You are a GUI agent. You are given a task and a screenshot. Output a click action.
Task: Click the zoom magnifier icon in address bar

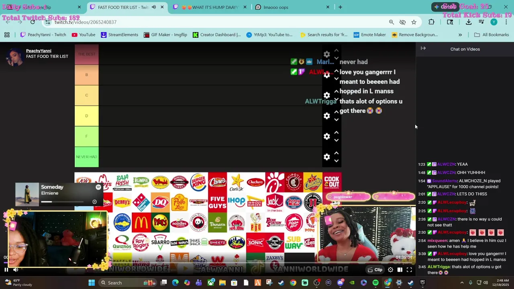coord(391,22)
